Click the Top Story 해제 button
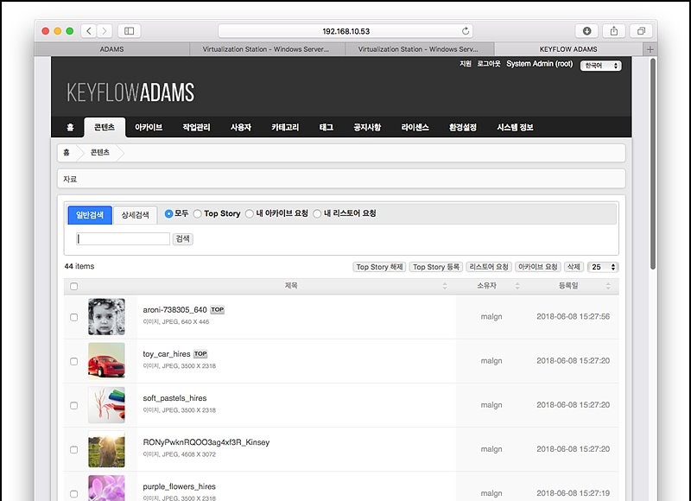The width and height of the screenshot is (691, 501). (x=379, y=267)
